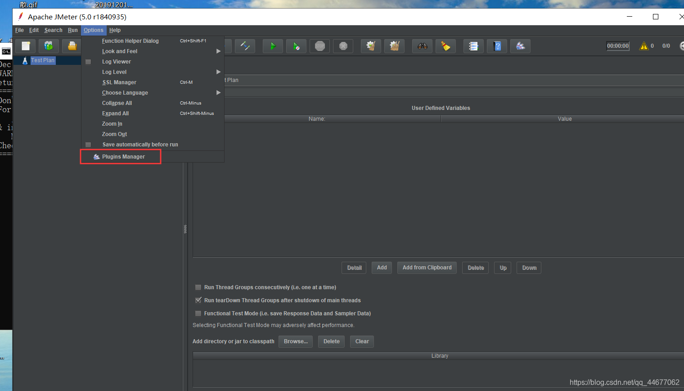The width and height of the screenshot is (684, 391).
Task: Select SSL Manager menu entry
Action: coord(153,82)
